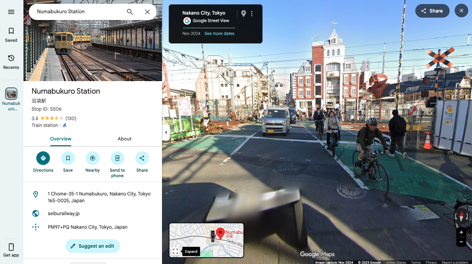Click the Street View location pin icon
Viewport: 472px width, 264px height.
click(x=243, y=14)
